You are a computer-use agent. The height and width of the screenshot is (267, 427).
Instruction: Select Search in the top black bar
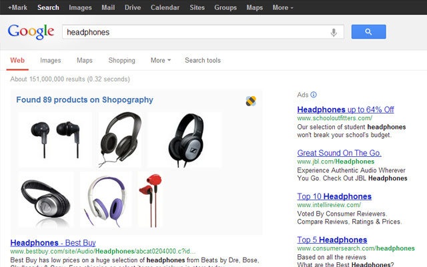(x=48, y=7)
